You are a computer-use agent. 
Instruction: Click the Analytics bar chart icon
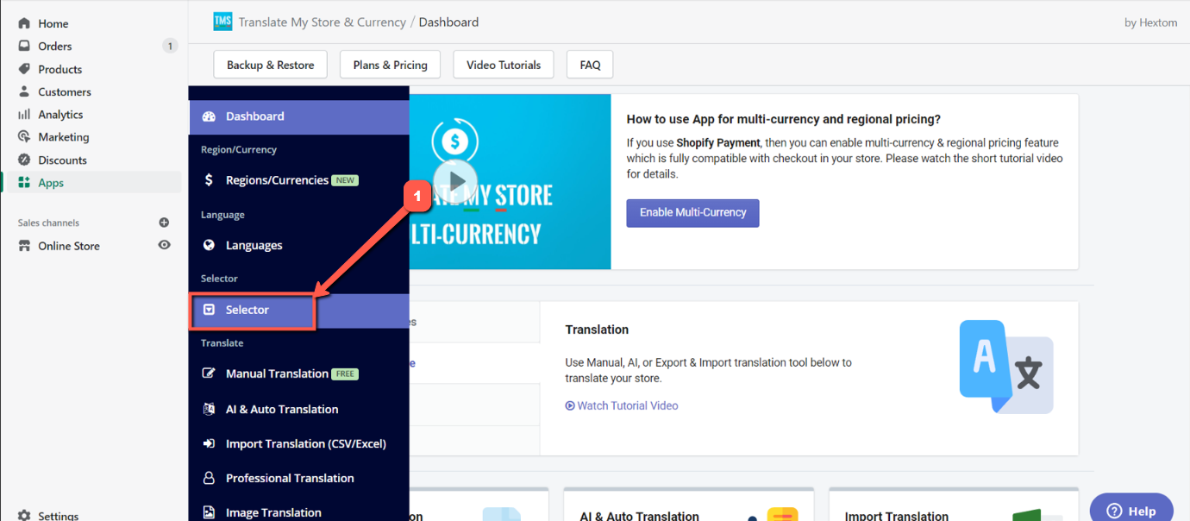(24, 114)
